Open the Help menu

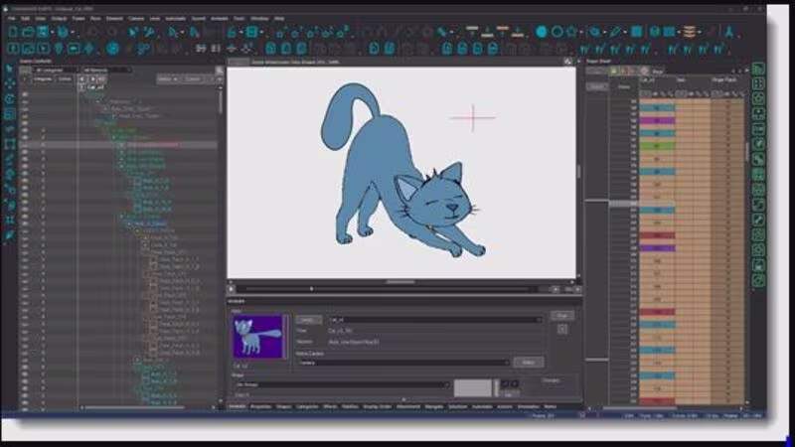pos(279,18)
